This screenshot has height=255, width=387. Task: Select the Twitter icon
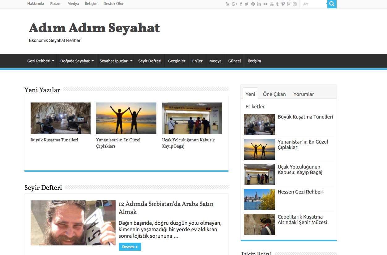tap(247, 4)
